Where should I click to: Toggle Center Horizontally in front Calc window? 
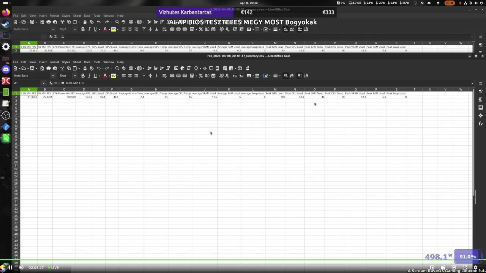point(130,75)
